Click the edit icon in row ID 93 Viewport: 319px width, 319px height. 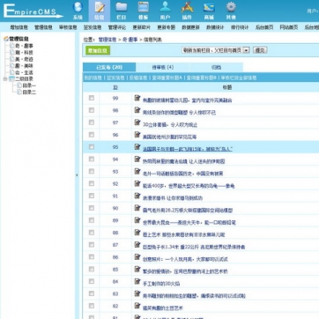tap(137, 171)
